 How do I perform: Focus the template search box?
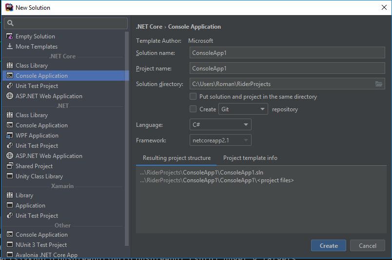point(66,23)
